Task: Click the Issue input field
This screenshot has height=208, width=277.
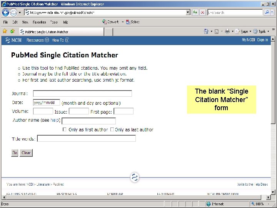Action: tap(79, 111)
